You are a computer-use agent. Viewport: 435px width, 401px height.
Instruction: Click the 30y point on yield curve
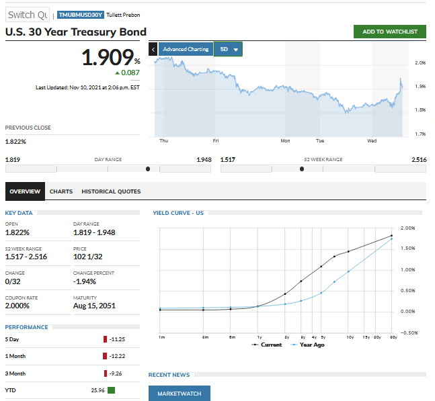(x=392, y=236)
